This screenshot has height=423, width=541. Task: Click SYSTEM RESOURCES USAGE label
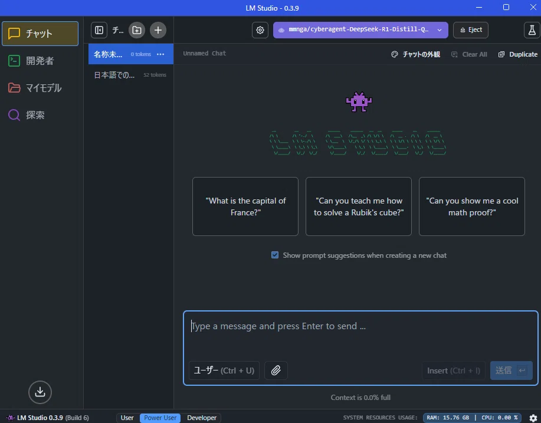click(380, 418)
